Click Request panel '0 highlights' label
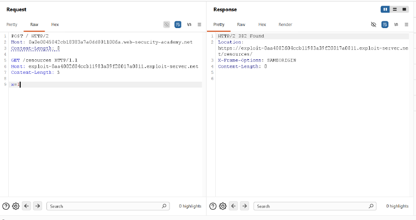The height and width of the screenshot is (220, 416). point(190,206)
